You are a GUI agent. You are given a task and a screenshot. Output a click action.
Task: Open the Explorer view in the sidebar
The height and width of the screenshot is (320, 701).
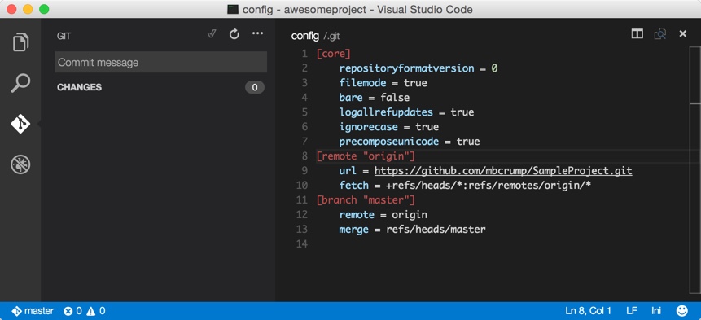coord(20,42)
